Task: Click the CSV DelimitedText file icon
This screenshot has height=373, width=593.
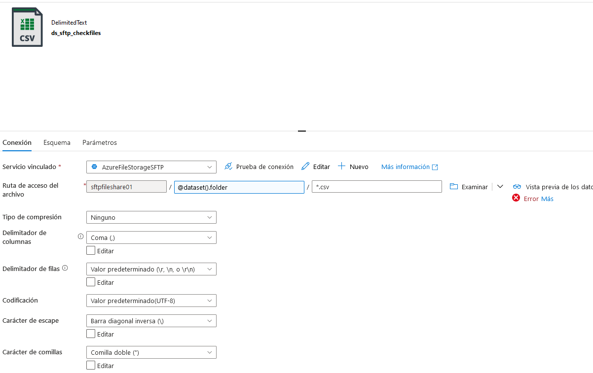Action: 27,27
